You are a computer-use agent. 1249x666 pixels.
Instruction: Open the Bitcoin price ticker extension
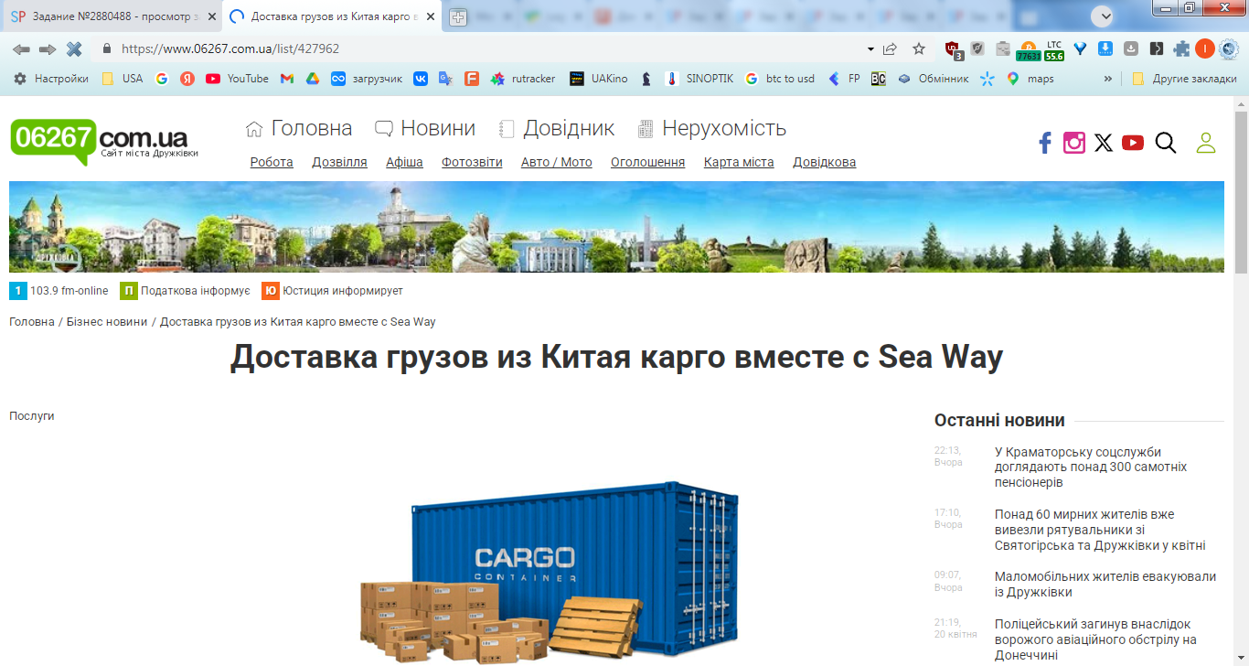click(1028, 49)
